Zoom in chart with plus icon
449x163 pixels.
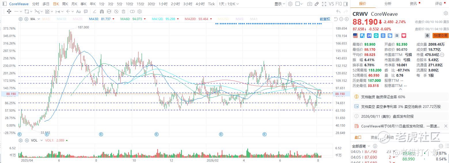click(346, 19)
